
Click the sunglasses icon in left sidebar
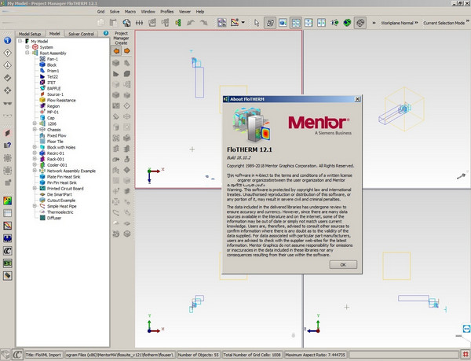click(7, 102)
